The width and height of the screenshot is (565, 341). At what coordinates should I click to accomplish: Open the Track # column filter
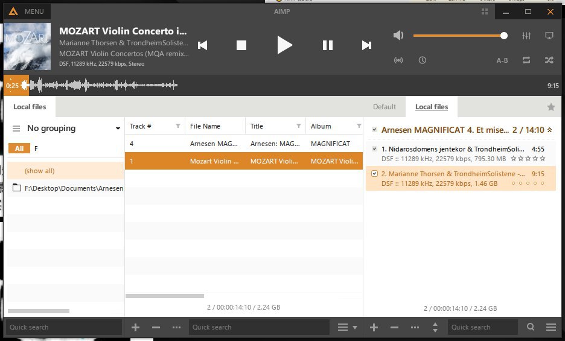click(x=177, y=126)
